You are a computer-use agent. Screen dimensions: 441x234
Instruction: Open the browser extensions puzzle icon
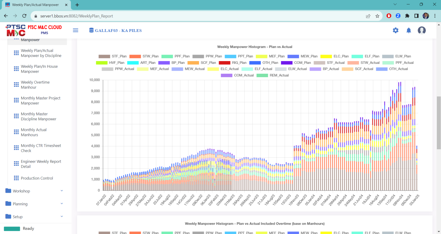[x=407, y=16]
